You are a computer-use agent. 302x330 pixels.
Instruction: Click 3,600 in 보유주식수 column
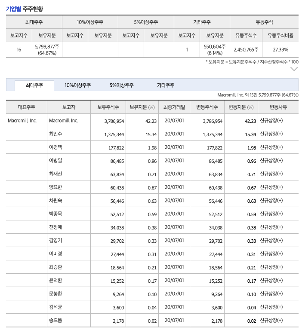pyautogui.click(x=118, y=308)
